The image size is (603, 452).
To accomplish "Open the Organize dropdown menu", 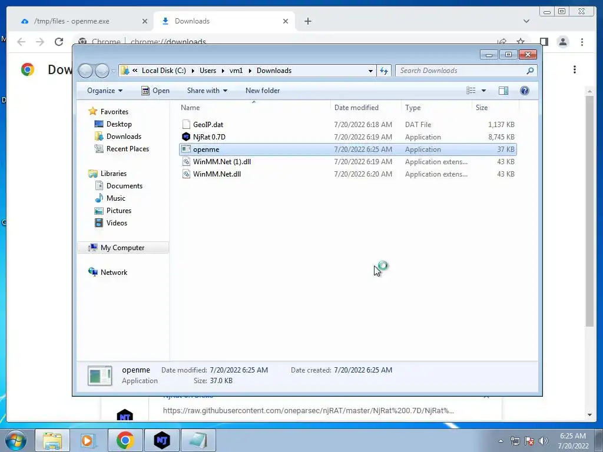I will click(105, 90).
